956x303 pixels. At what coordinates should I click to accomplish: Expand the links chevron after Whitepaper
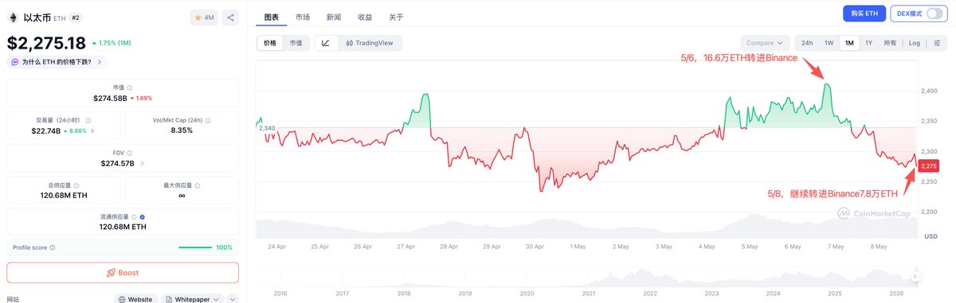coord(232,299)
